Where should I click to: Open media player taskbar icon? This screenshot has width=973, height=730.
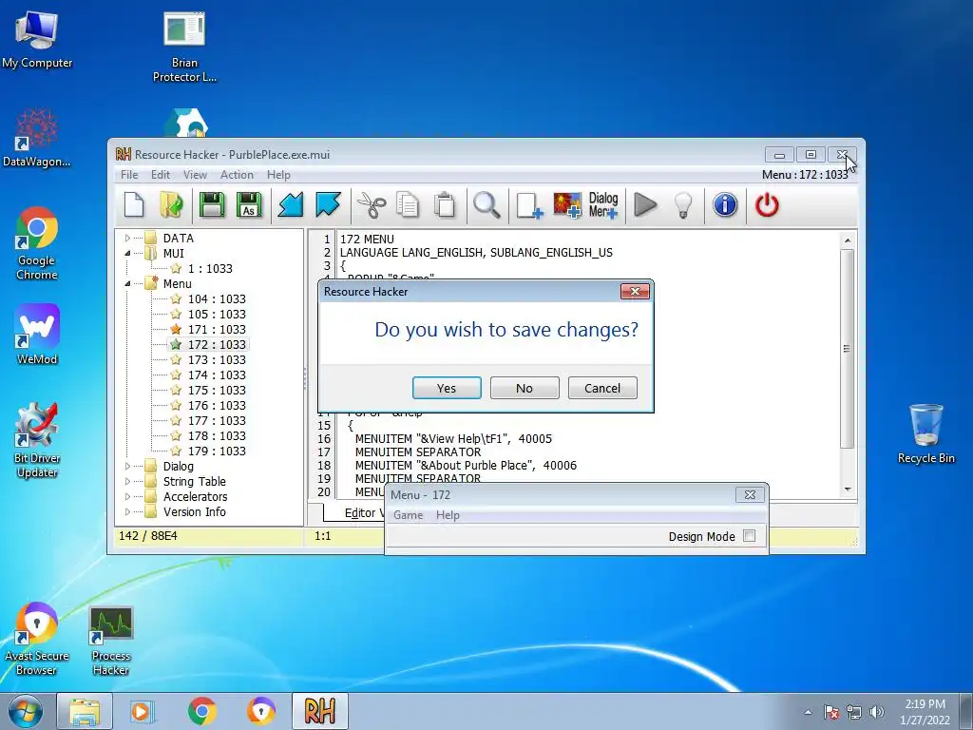coord(143,711)
